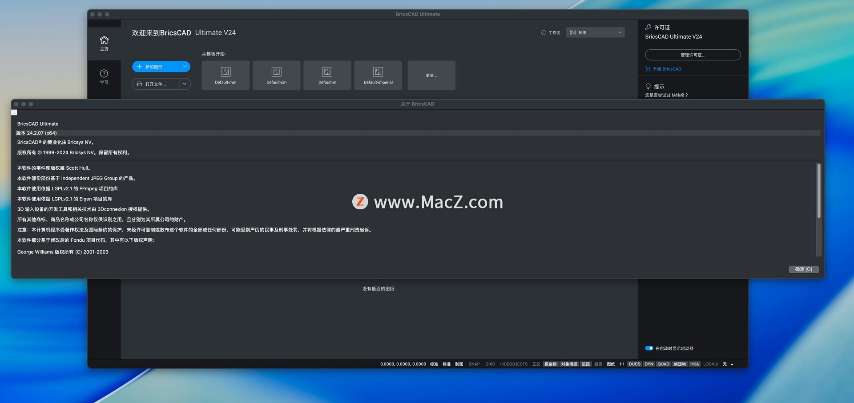854x403 pixels.
Task: Pick the Default-imperial template
Action: point(378,75)
